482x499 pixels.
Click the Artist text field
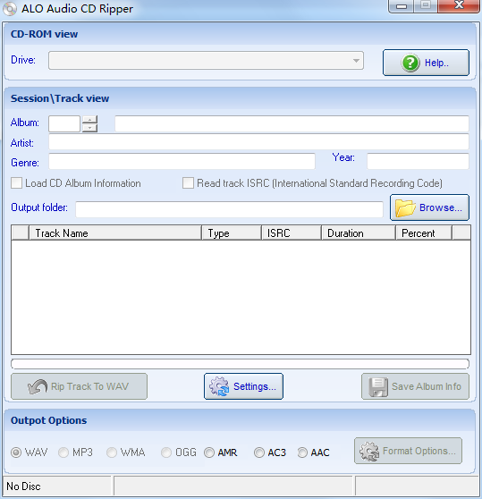point(258,141)
